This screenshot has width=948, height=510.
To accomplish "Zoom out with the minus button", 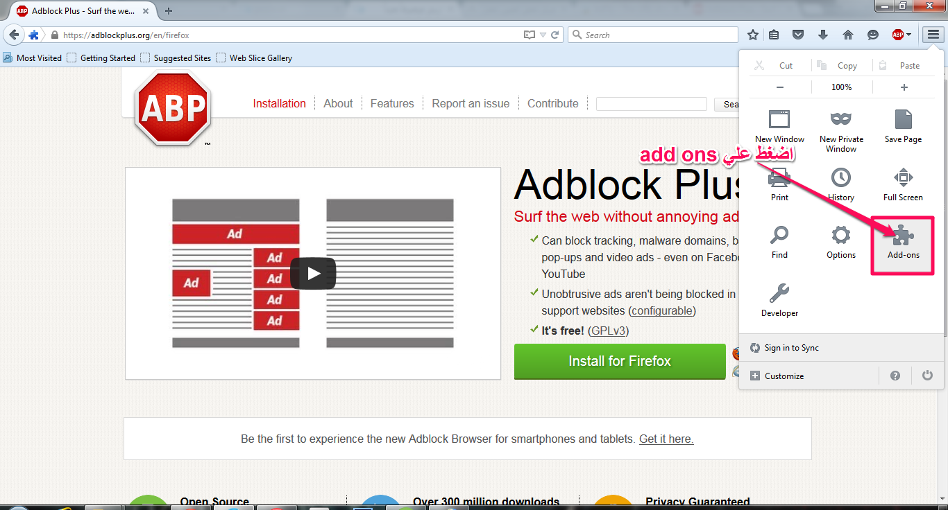I will pos(780,87).
